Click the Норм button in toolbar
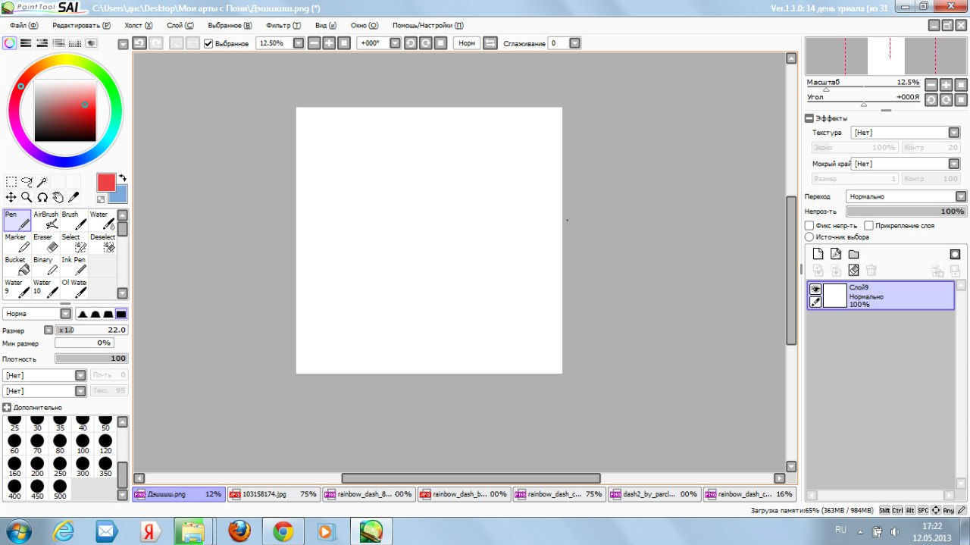This screenshot has width=970, height=545. [467, 43]
